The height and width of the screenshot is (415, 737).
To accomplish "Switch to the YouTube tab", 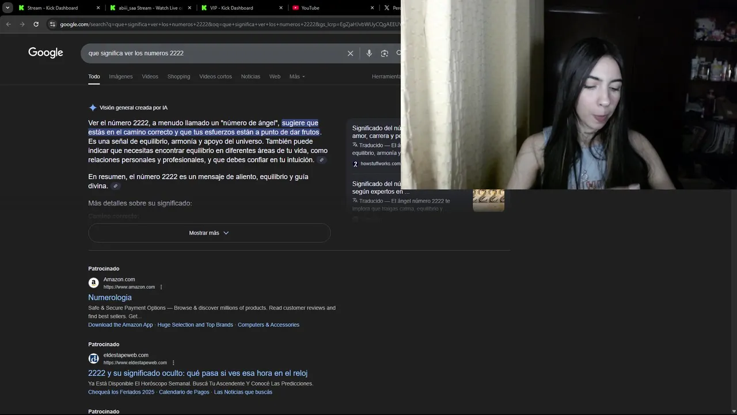I will click(x=310, y=8).
